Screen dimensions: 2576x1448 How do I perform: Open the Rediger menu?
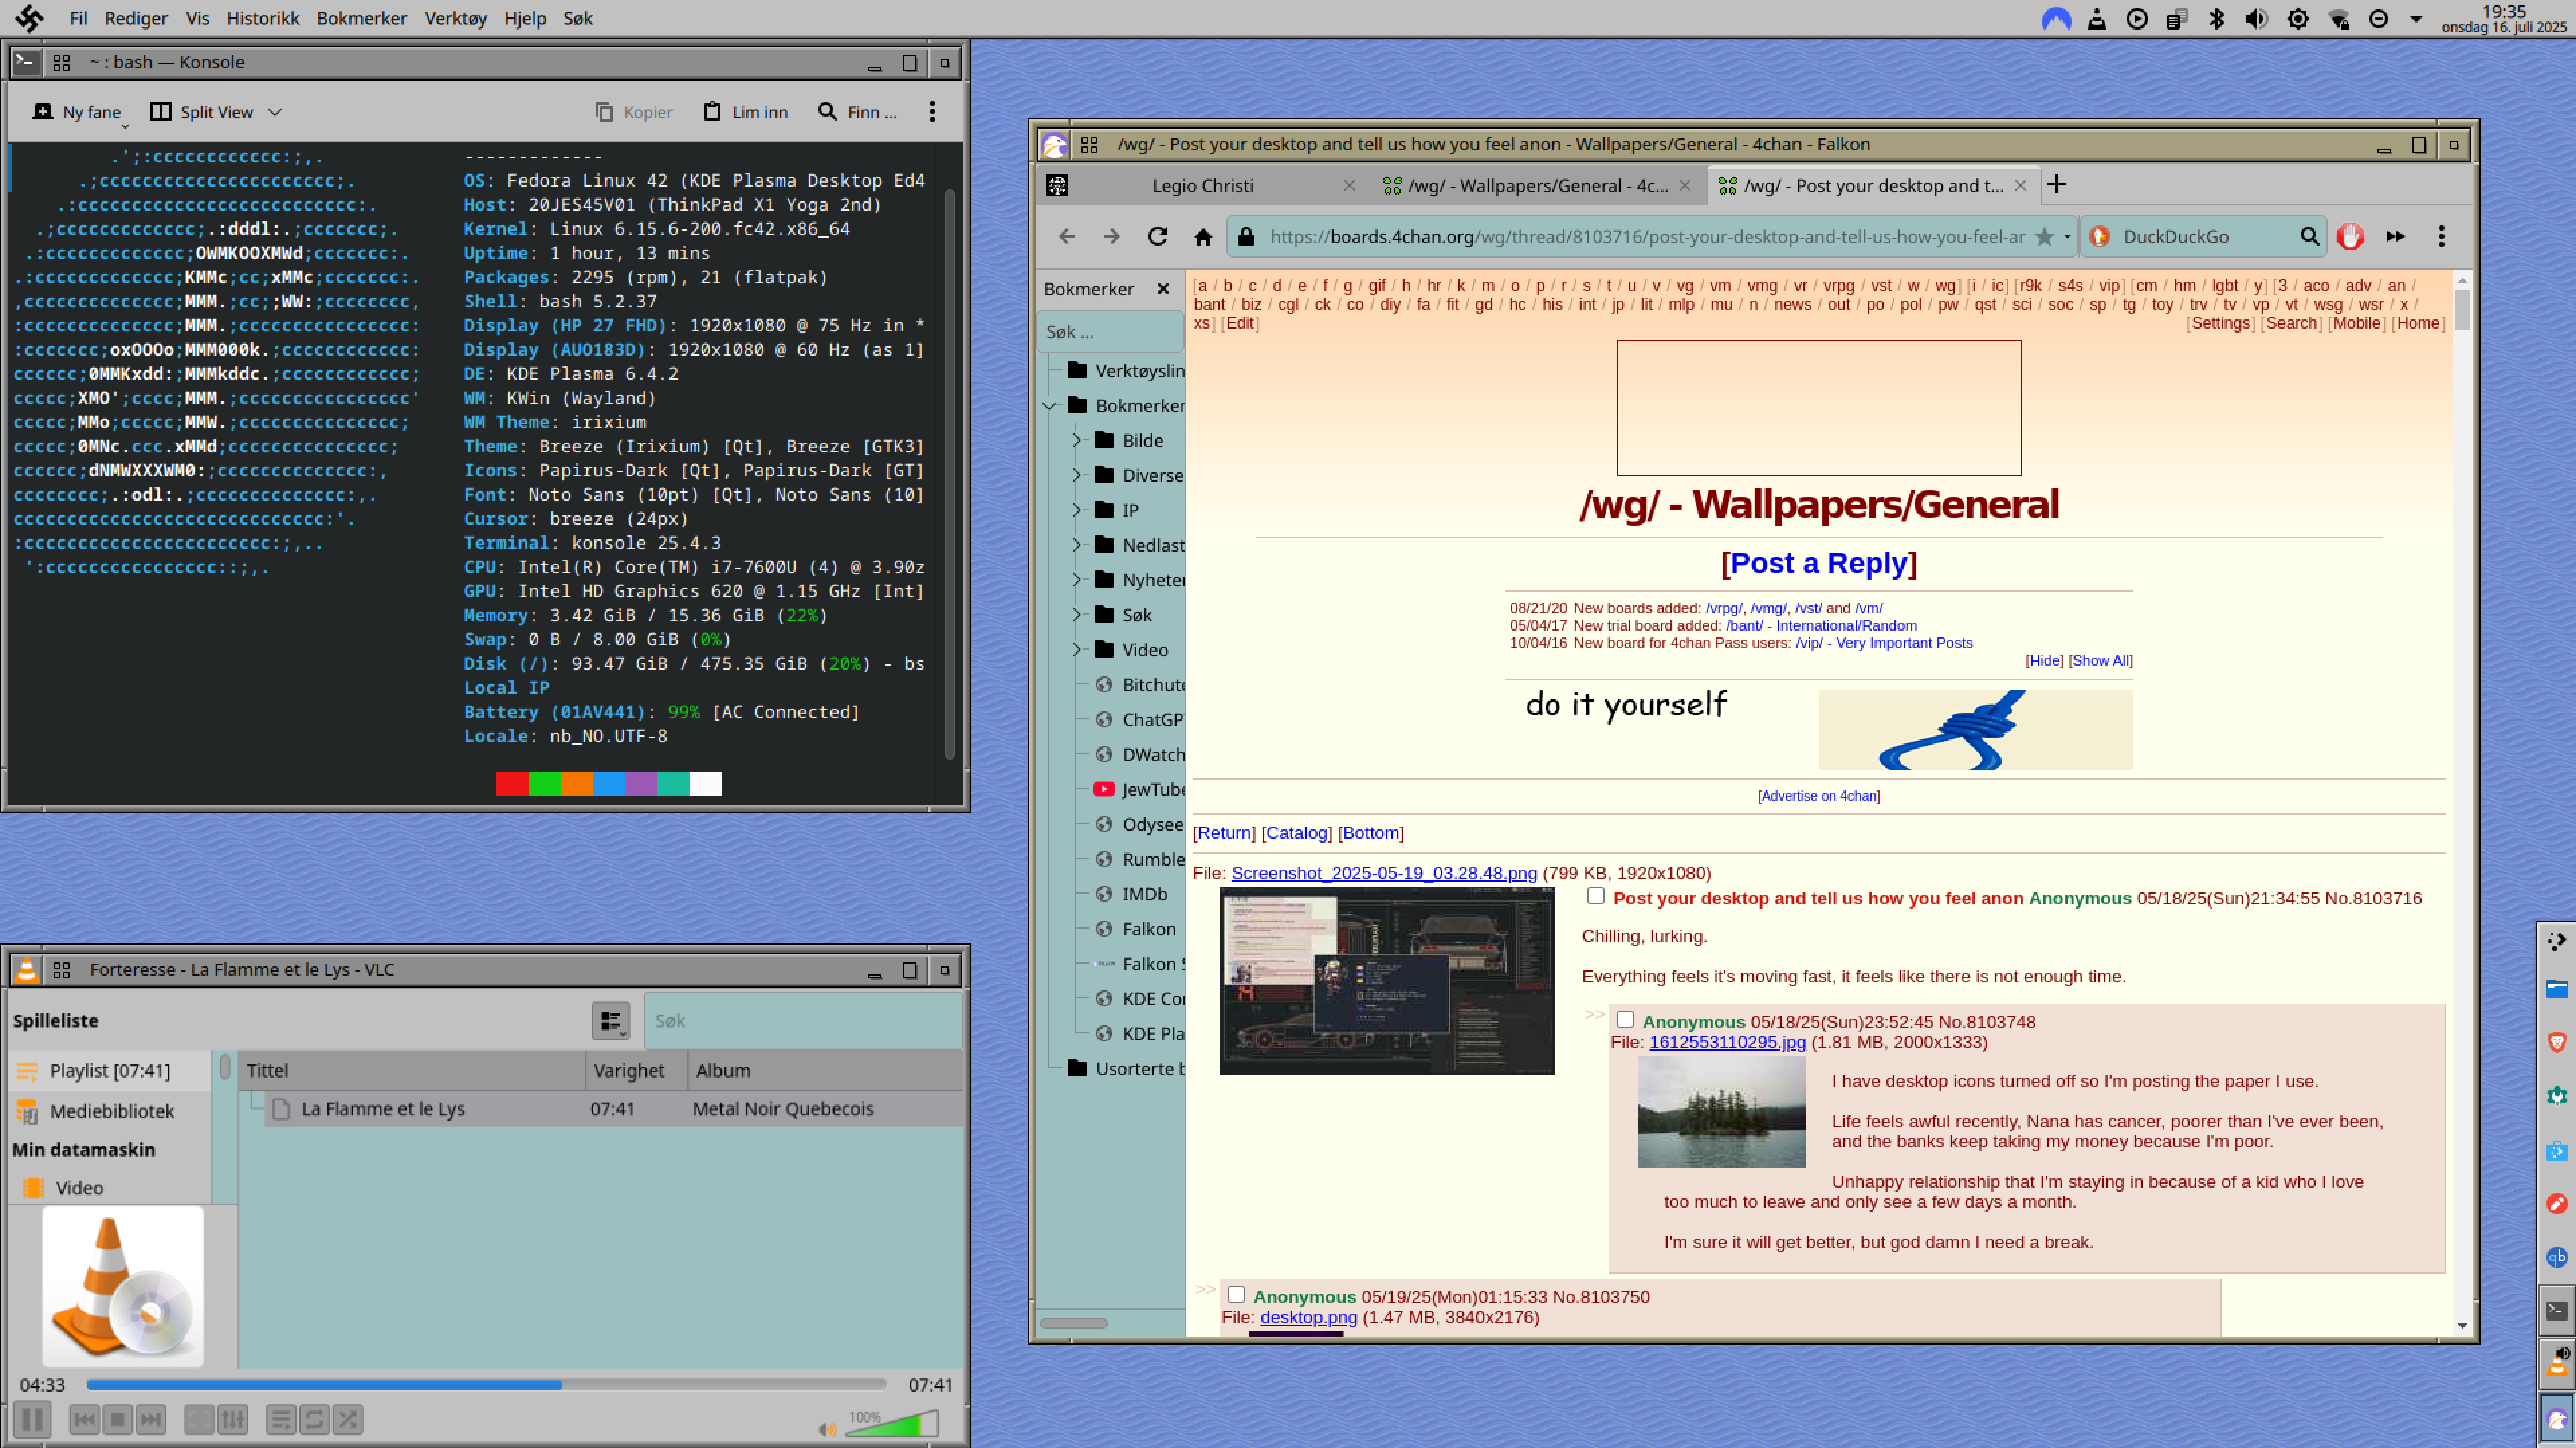pos(136,18)
